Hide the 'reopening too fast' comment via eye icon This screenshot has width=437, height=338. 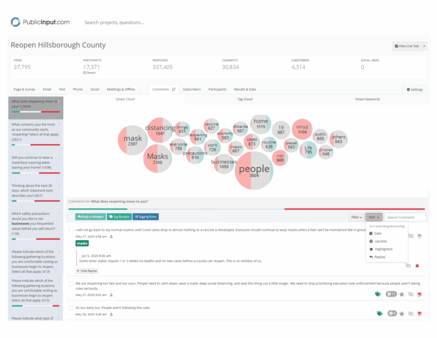pos(411,294)
